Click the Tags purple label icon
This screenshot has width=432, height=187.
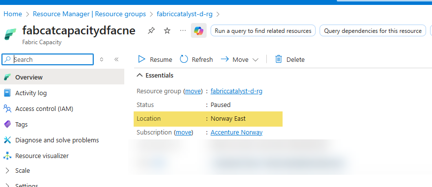7,124
